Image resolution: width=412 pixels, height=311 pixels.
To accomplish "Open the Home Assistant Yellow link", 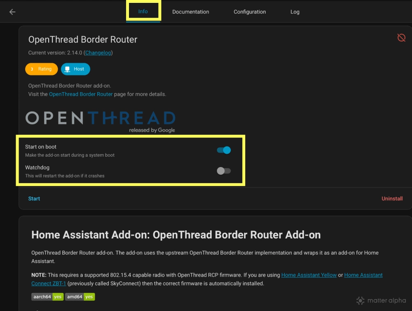I will coord(309,275).
